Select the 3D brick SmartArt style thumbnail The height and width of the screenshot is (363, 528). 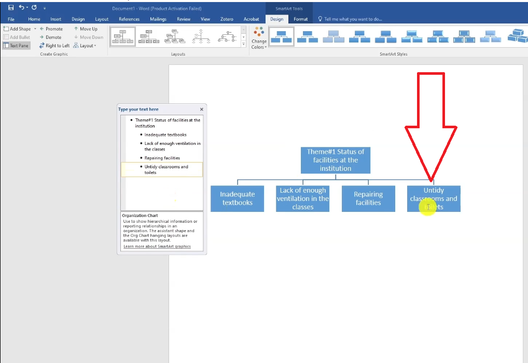click(517, 36)
